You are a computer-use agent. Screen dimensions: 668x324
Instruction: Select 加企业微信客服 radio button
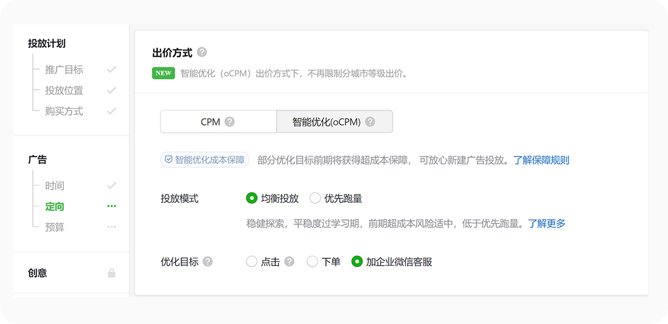pos(357,261)
